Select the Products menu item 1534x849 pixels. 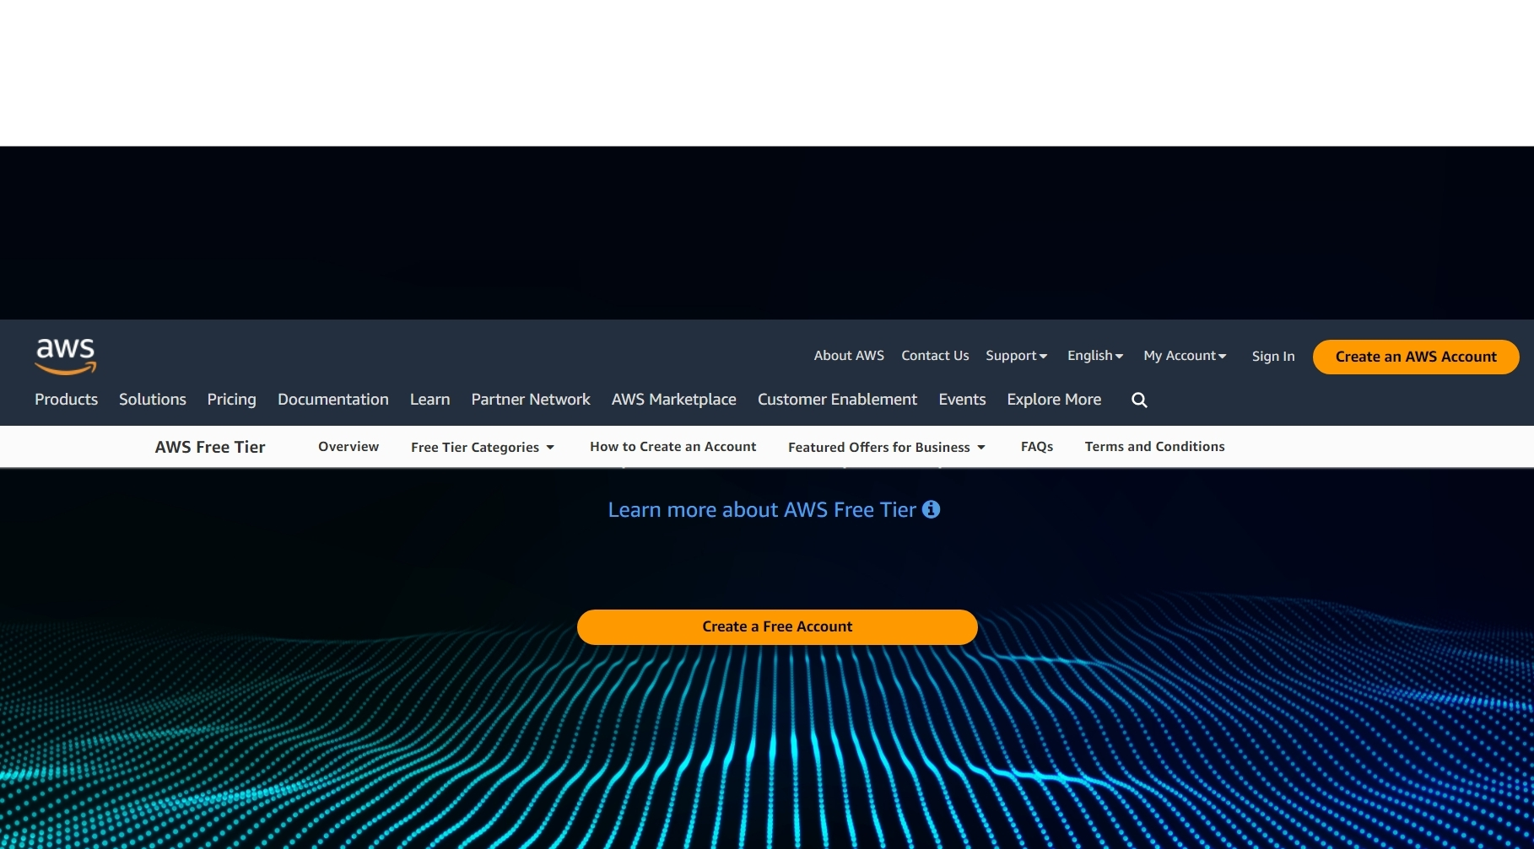pos(66,400)
